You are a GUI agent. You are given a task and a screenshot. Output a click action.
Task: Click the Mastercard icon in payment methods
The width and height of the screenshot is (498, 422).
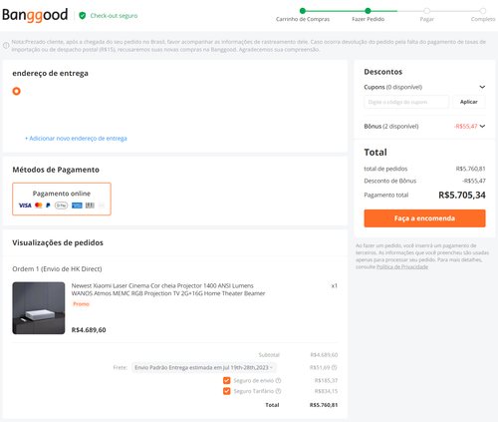39,206
